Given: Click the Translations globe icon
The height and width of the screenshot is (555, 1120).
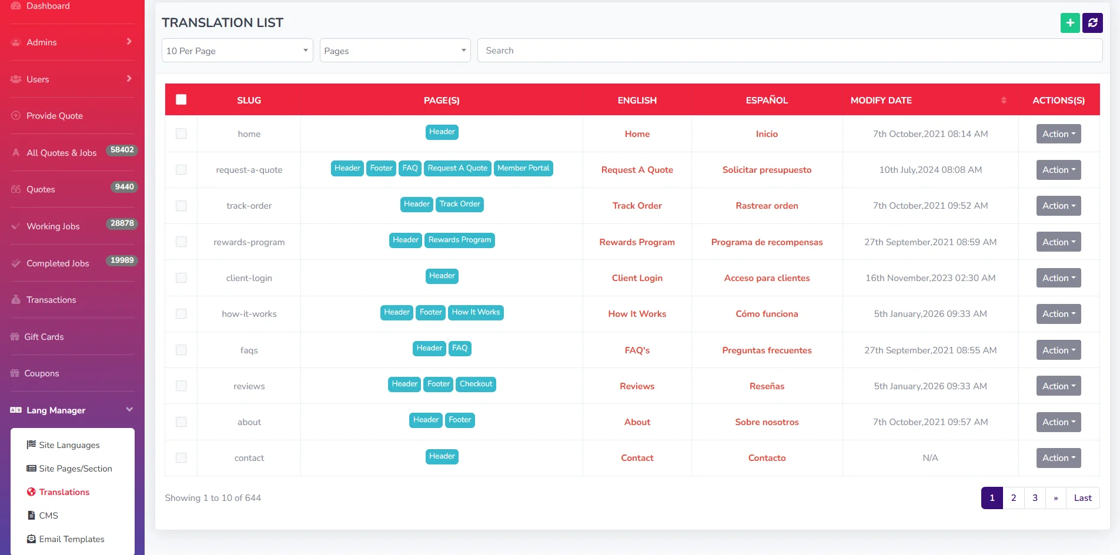Looking at the screenshot, I should pos(31,492).
